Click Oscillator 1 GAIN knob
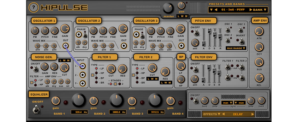298x122 pixels. tap(65, 28)
